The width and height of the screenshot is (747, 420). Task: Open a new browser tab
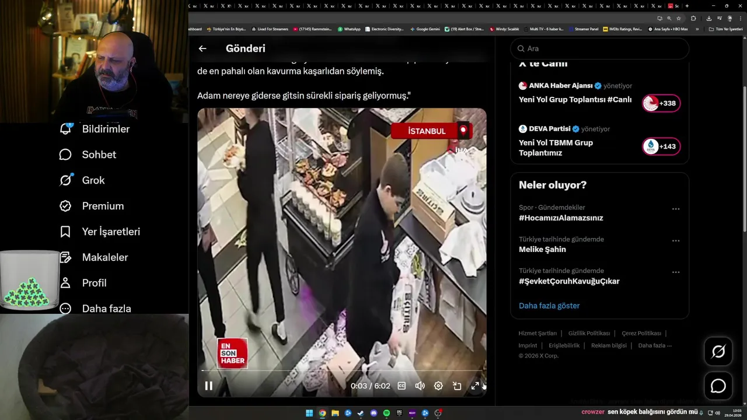point(687,6)
